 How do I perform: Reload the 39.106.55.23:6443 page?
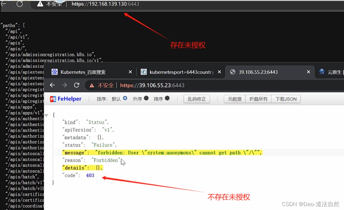pos(77,85)
